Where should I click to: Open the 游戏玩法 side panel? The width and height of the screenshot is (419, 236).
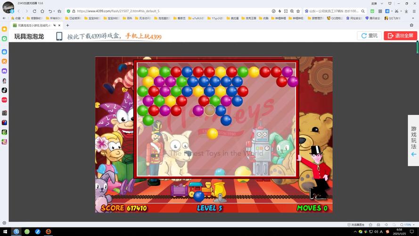coord(413,141)
